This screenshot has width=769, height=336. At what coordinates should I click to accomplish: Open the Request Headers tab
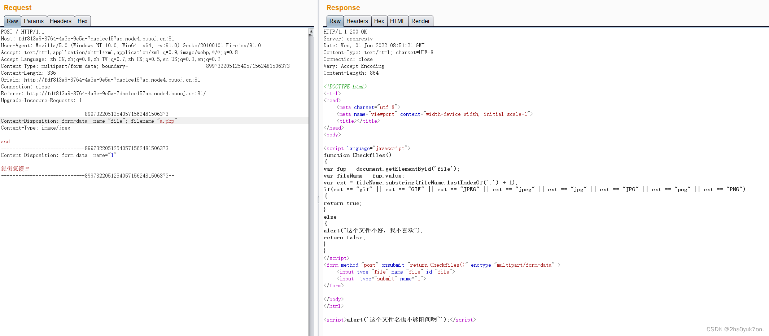point(61,21)
